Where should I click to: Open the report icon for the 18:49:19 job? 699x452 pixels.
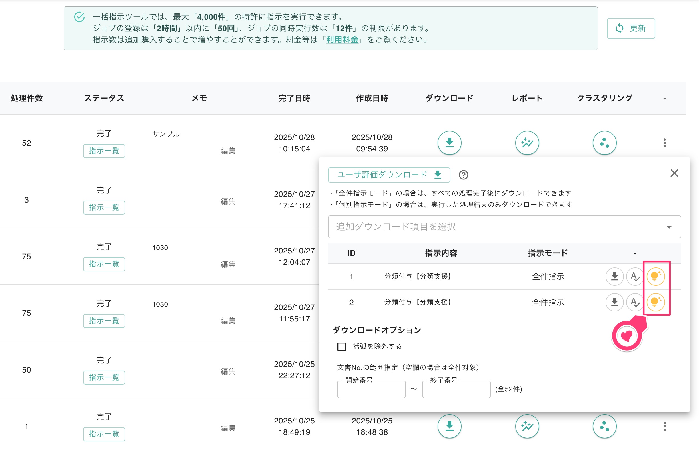coord(527,426)
